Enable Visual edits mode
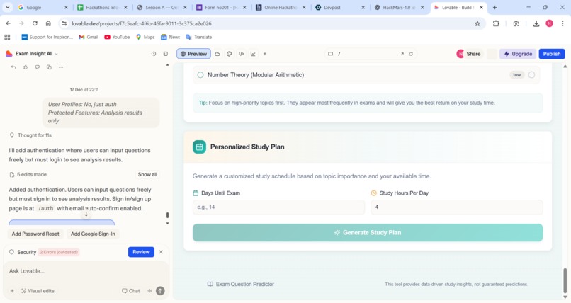 coord(38,291)
